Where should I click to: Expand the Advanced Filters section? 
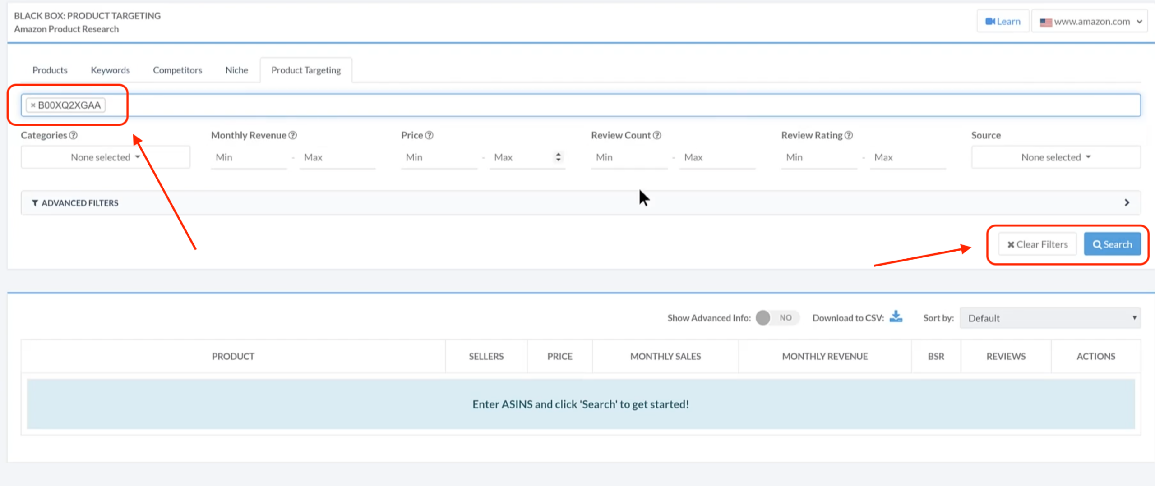580,203
